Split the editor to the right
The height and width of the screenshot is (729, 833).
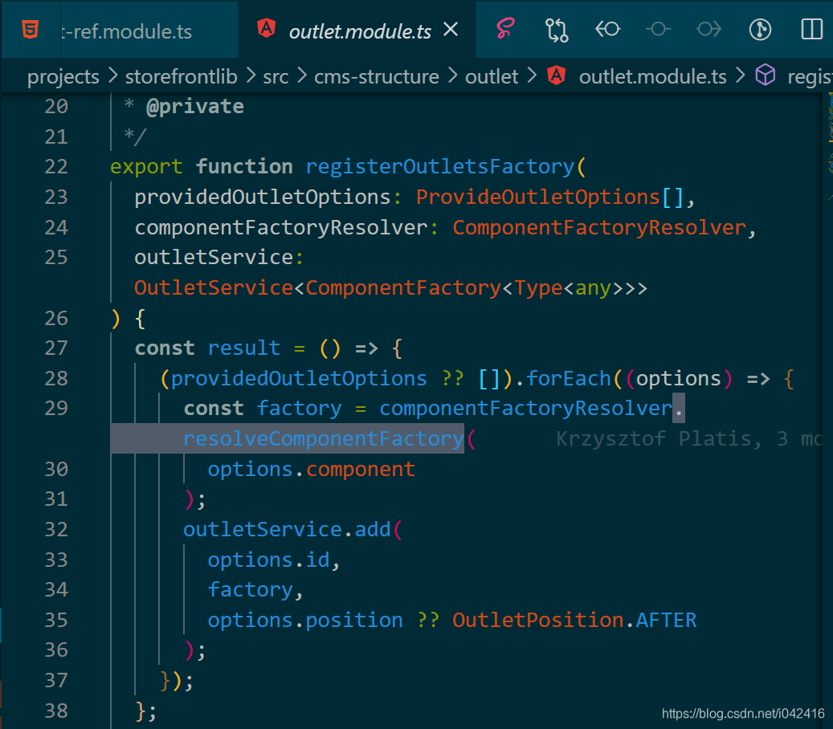(812, 29)
